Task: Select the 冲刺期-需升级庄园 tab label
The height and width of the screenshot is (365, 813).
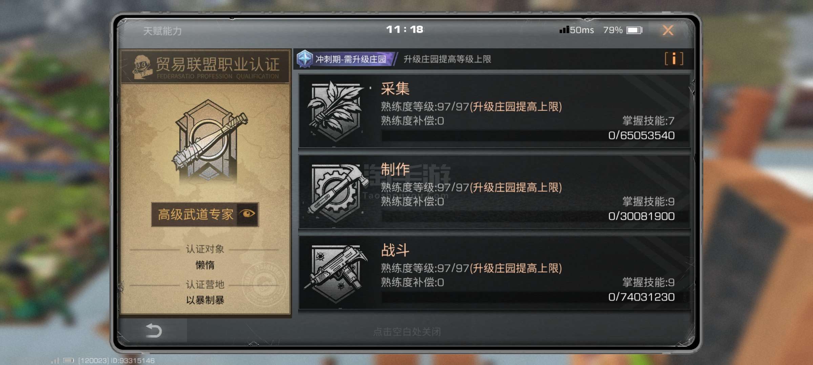Action: click(351, 59)
